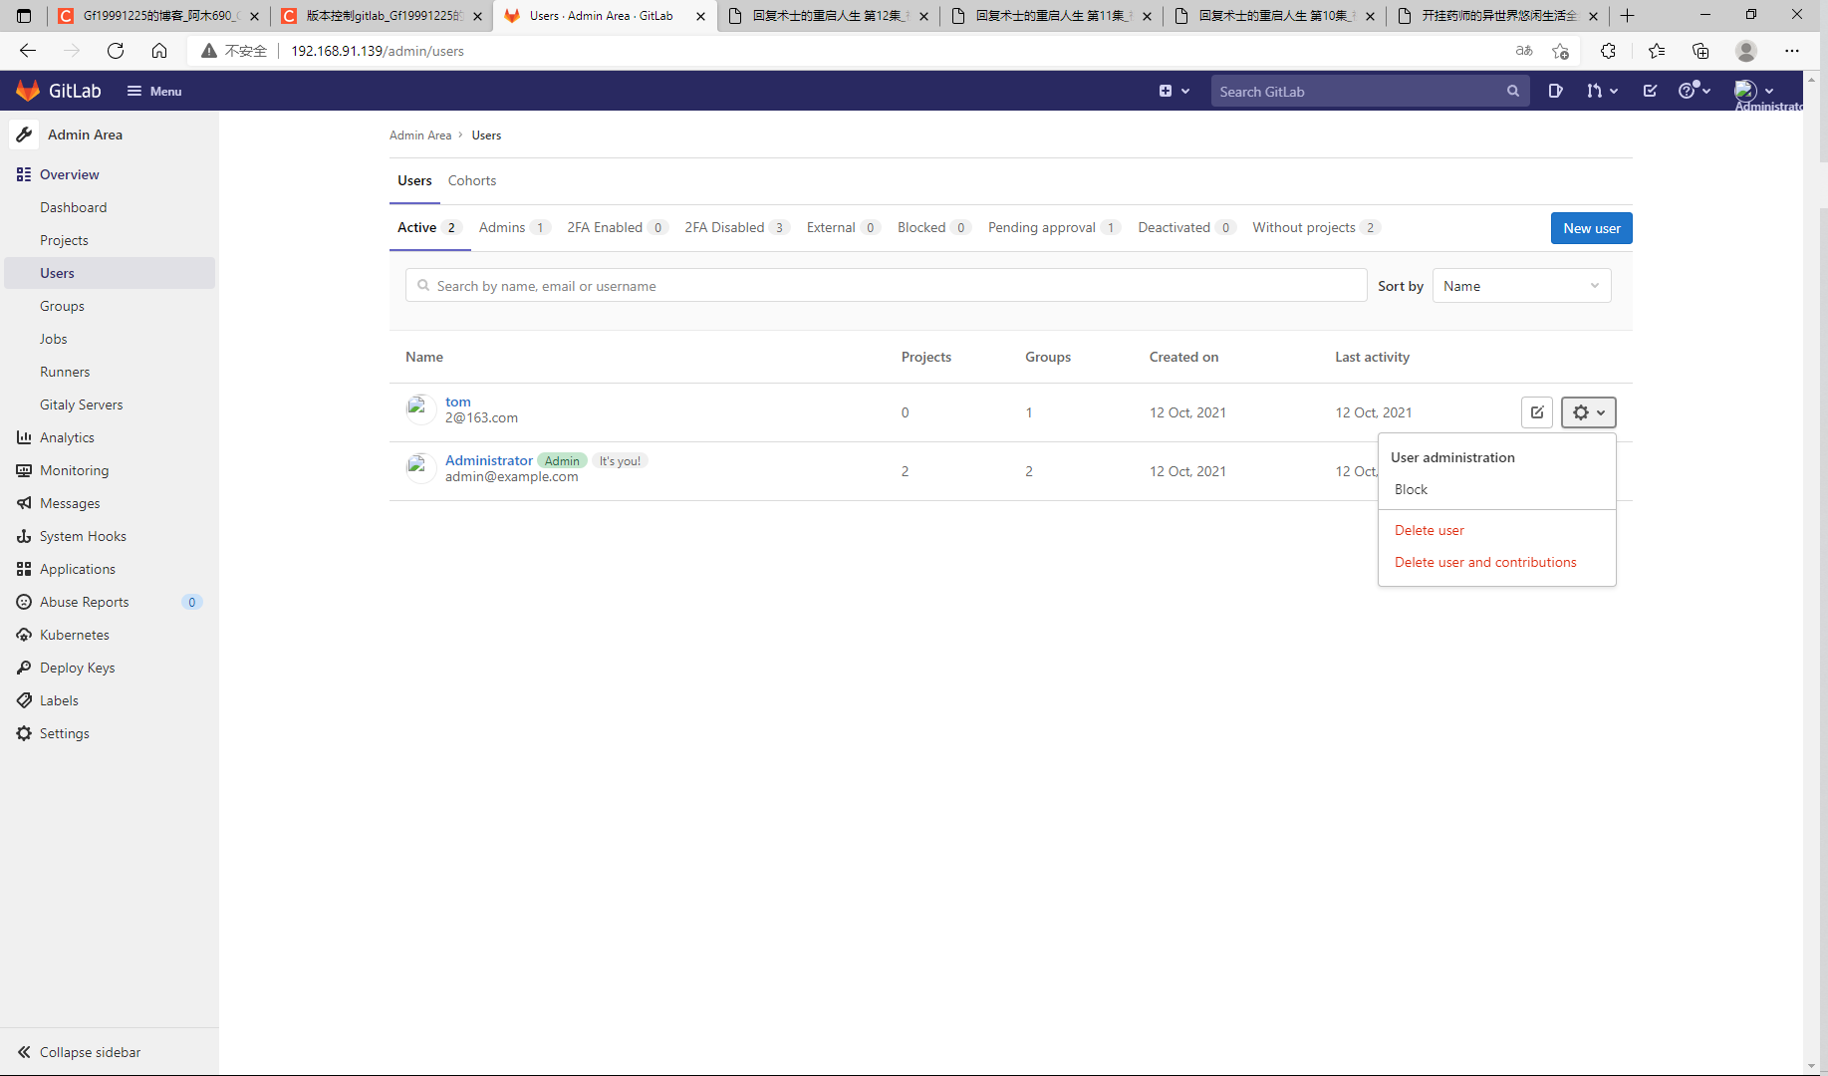Open the Help question mark dropdown

1695,91
